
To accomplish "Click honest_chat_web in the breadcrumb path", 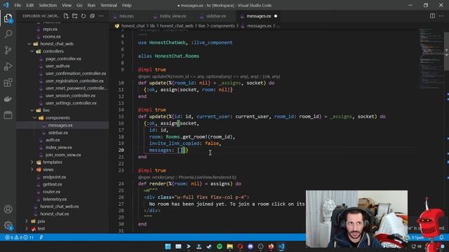I will (x=176, y=26).
